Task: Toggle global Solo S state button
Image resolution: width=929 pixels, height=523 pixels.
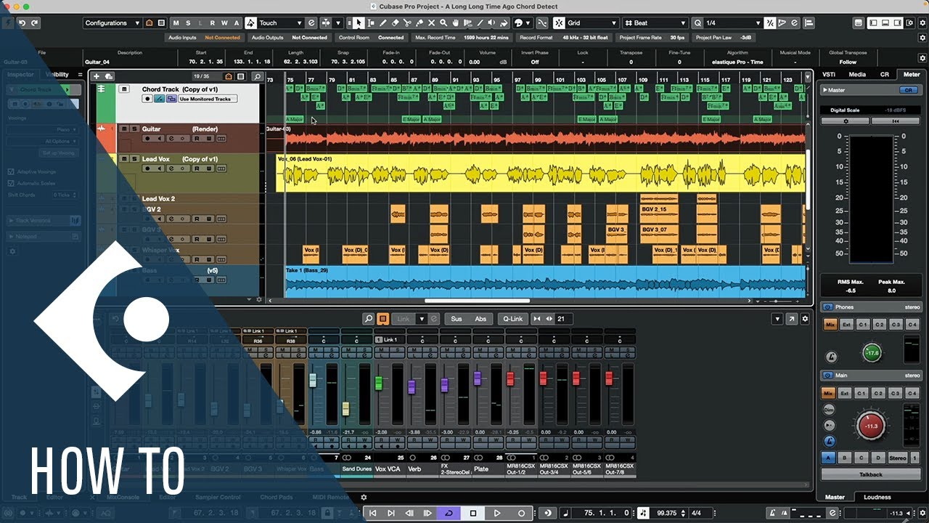Action: click(188, 23)
